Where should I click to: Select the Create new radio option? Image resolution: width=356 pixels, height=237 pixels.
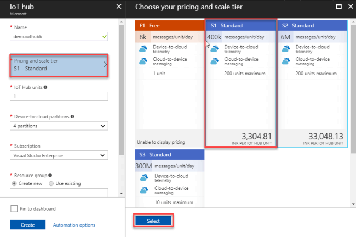14,183
